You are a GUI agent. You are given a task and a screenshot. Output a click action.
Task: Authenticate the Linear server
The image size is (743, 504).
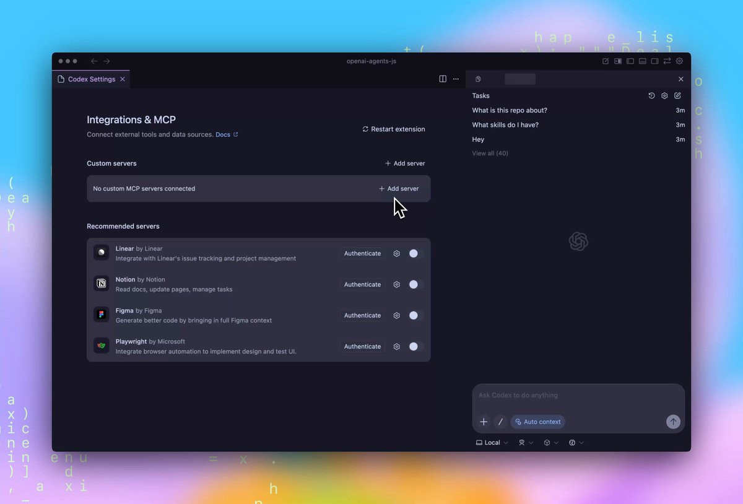[362, 253]
